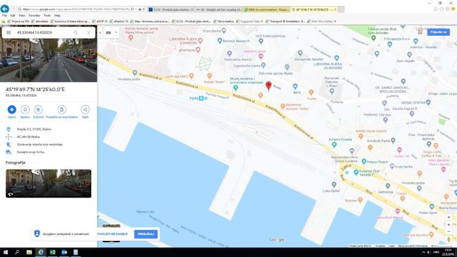The height and width of the screenshot is (257, 457).
Task: Click the Upute directions icon
Action: 11,109
